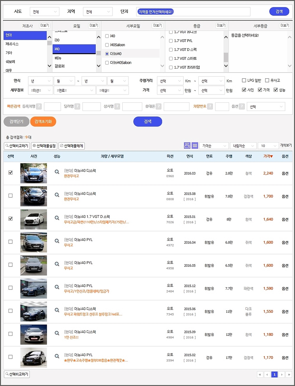The image size is (295, 386).
Task: Click help icon next to 휴대폰
Action: click(x=159, y=106)
